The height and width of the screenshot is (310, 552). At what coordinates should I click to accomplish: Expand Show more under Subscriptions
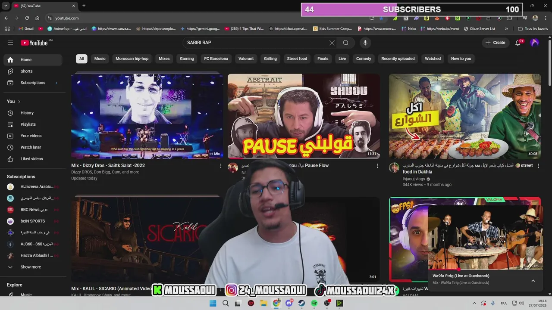(x=33, y=267)
